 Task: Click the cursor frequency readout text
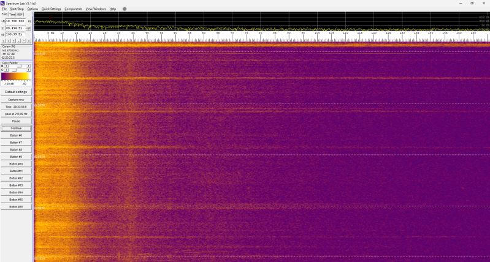[x=10, y=51]
